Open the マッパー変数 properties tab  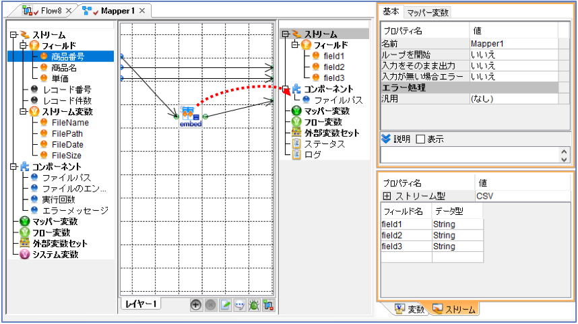[x=428, y=13]
